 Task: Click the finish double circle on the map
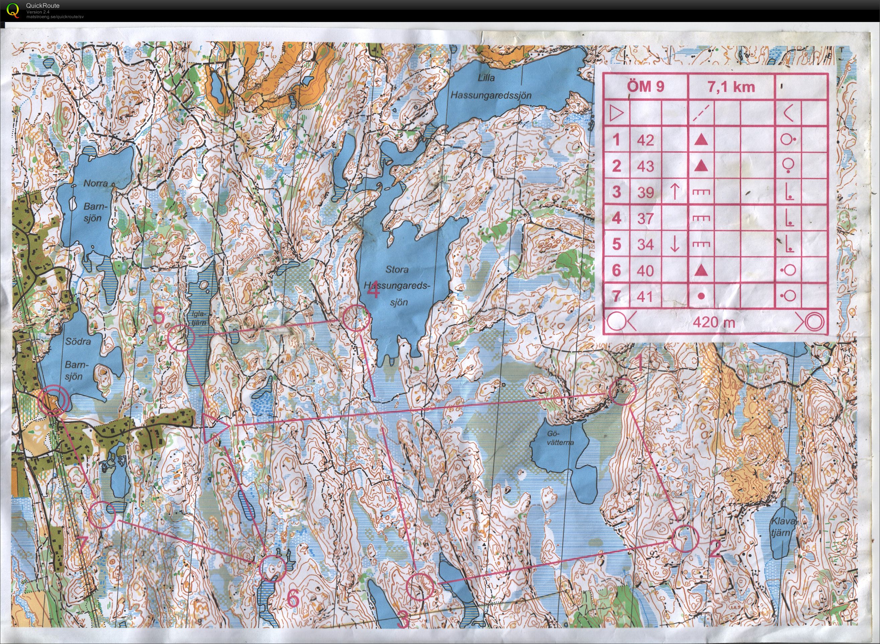pyautogui.click(x=55, y=400)
